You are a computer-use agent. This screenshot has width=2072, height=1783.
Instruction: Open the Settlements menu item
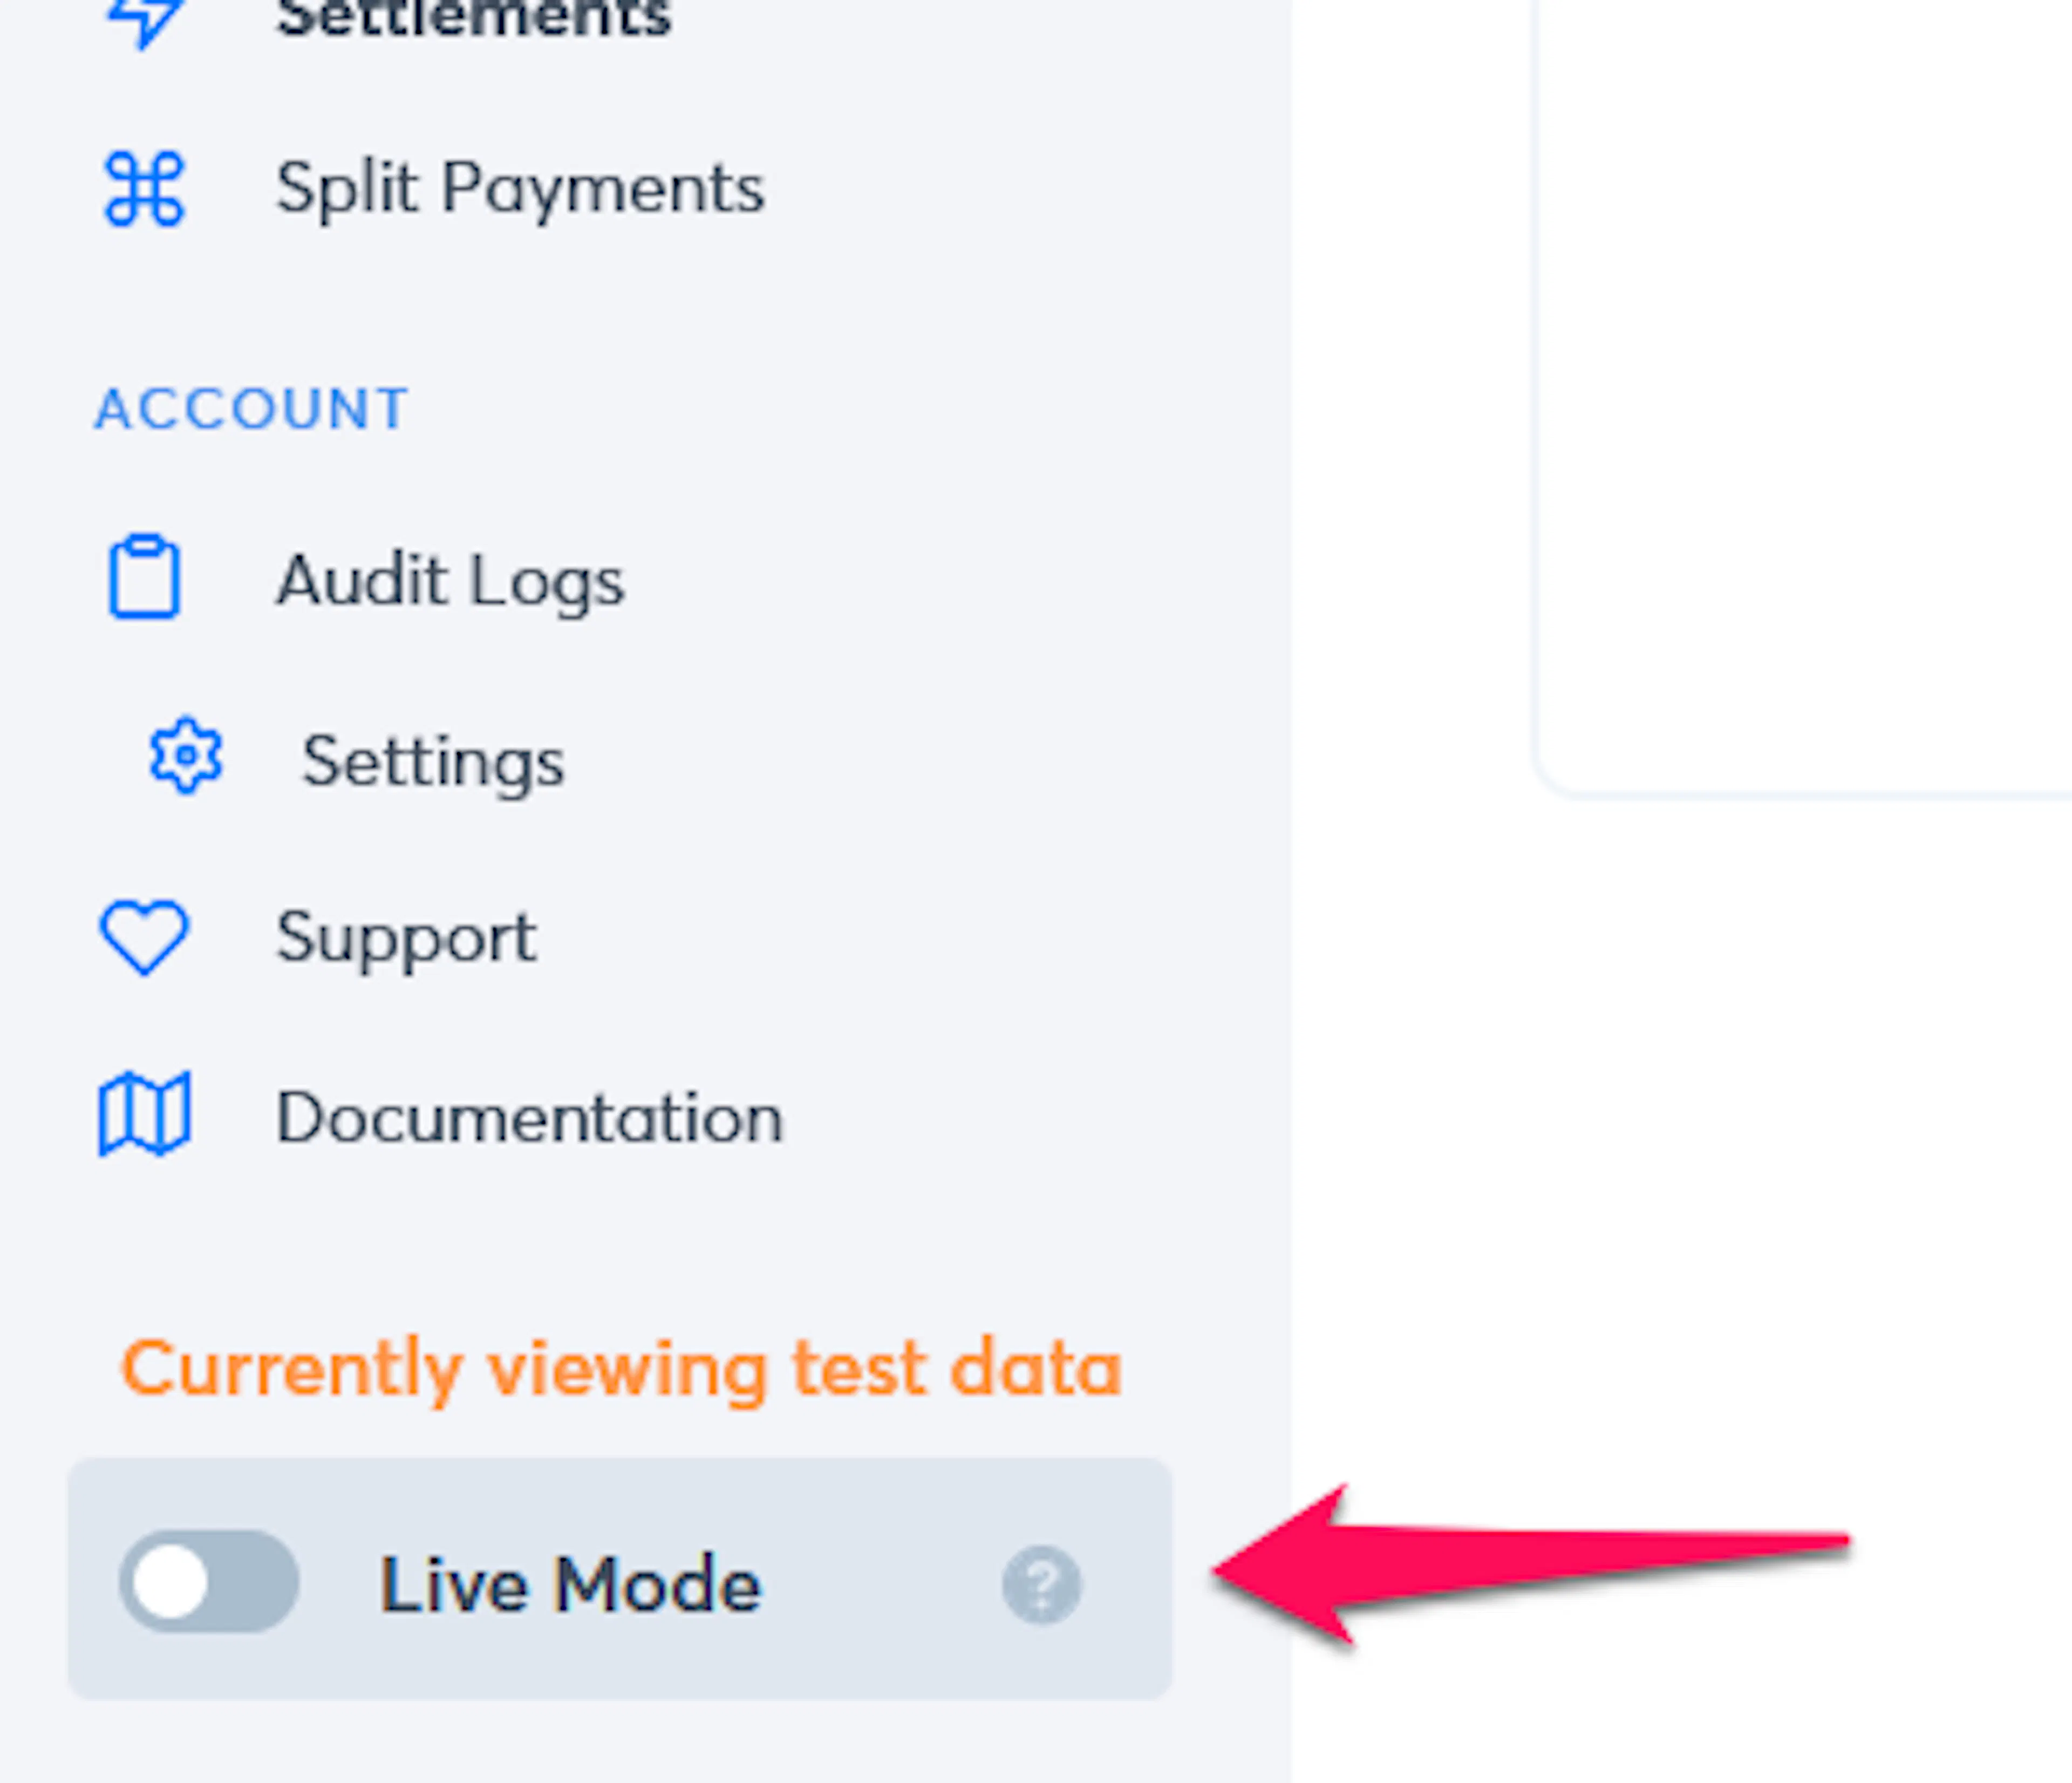(x=473, y=18)
